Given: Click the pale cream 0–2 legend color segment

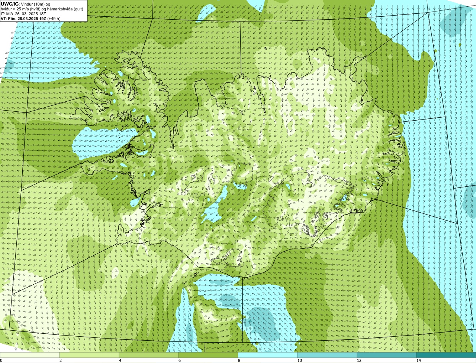Looking at the screenshot, I should click(x=30, y=354).
